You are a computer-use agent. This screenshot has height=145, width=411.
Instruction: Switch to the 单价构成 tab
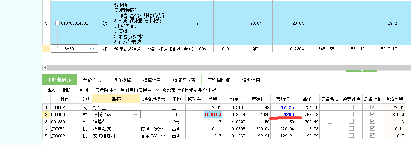pos(92,80)
